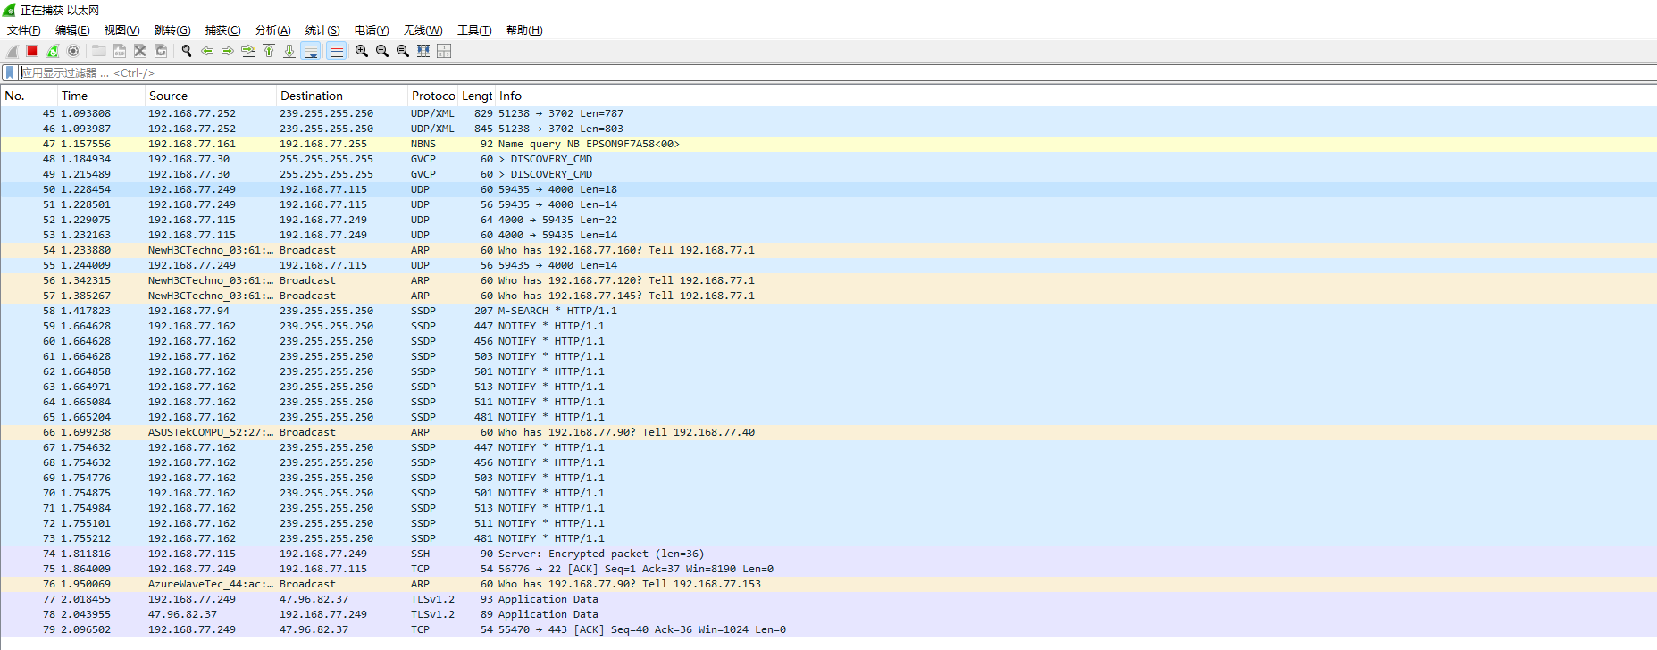
Task: Reset text zoom to normal size
Action: click(x=403, y=51)
